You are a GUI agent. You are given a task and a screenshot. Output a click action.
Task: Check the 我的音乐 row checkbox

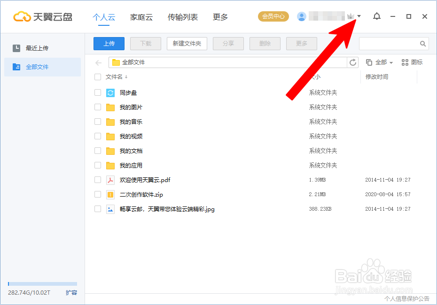[x=98, y=122]
